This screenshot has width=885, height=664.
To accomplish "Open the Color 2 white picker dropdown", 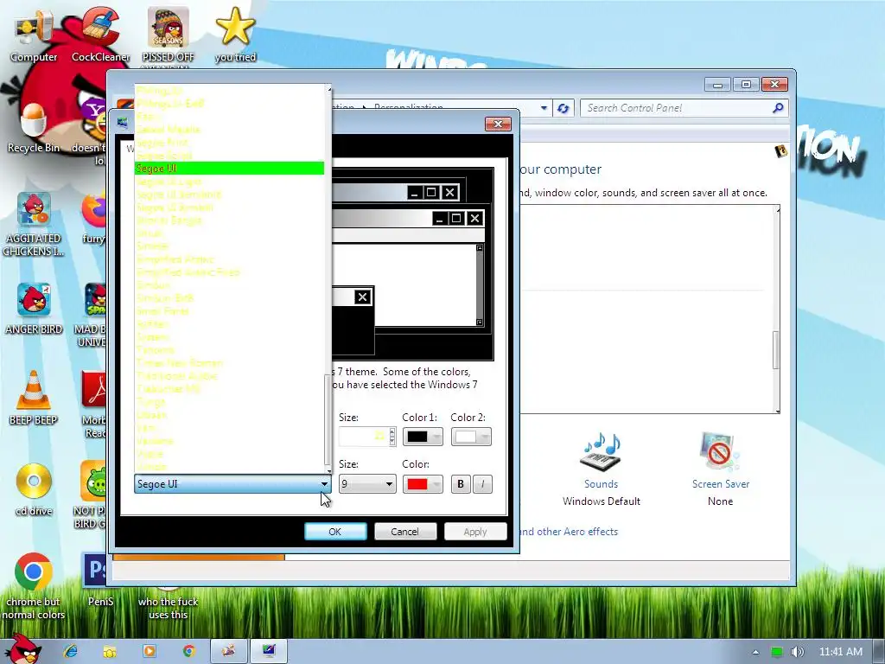I will (x=471, y=437).
